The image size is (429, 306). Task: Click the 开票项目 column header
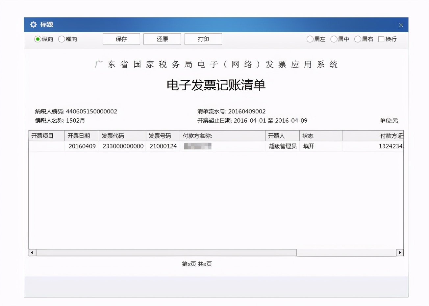[46, 136]
